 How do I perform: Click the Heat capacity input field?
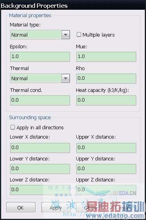[x=106, y=100]
